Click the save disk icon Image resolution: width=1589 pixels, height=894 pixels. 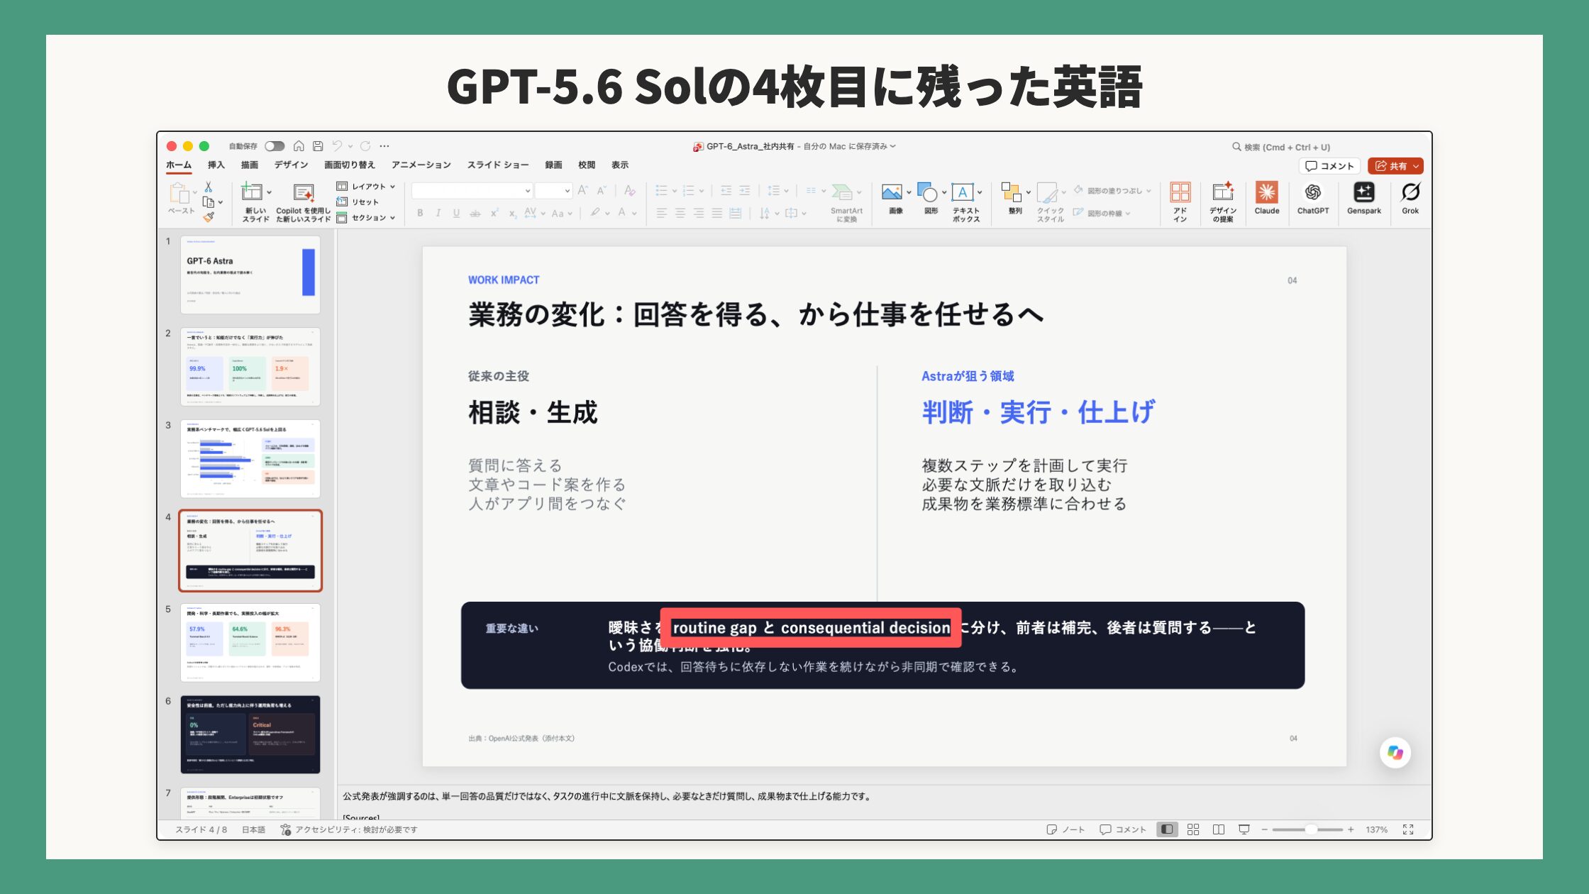pos(318,146)
